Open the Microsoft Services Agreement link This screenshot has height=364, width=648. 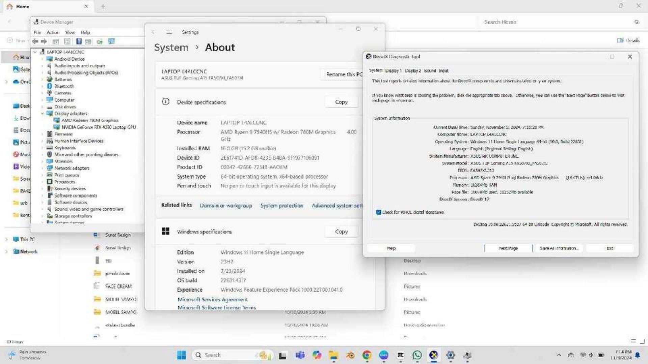(213, 299)
